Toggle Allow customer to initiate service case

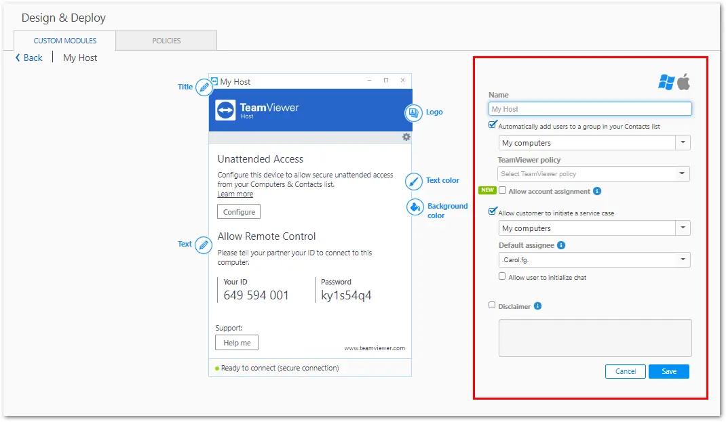click(x=492, y=211)
